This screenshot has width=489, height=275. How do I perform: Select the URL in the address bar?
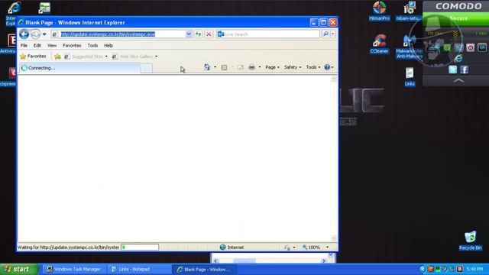(x=108, y=34)
